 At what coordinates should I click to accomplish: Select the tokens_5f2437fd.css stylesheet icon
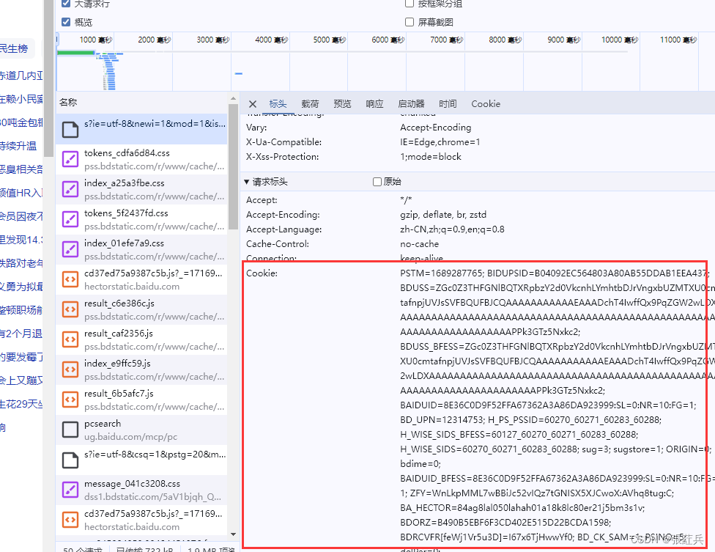pyautogui.click(x=69, y=218)
